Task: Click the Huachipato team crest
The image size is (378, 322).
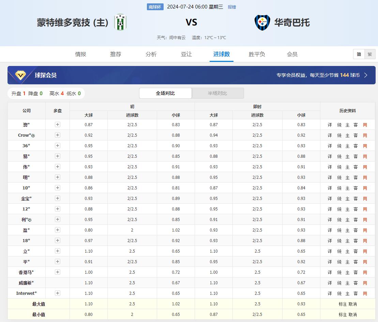Action: coord(262,22)
